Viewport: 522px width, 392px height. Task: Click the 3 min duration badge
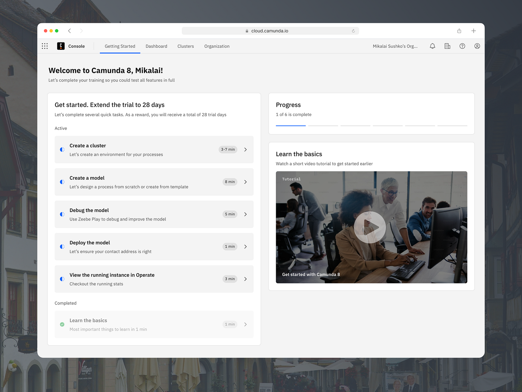(230, 279)
